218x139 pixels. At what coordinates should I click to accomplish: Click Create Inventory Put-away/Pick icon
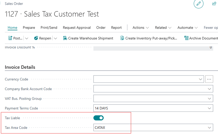[122, 38]
